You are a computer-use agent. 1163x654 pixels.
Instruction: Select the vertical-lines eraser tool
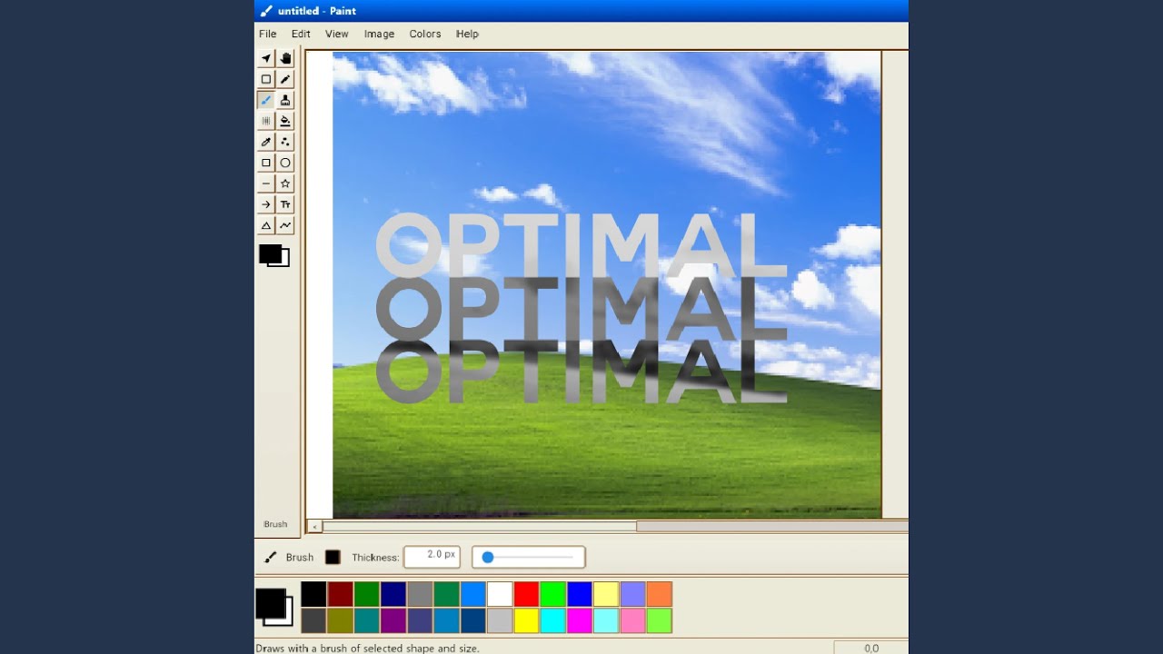tap(266, 121)
